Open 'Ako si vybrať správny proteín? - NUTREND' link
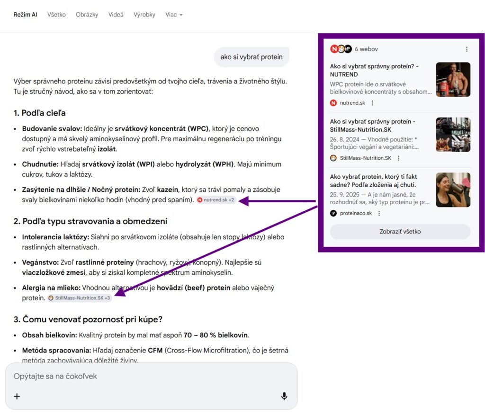 point(374,70)
